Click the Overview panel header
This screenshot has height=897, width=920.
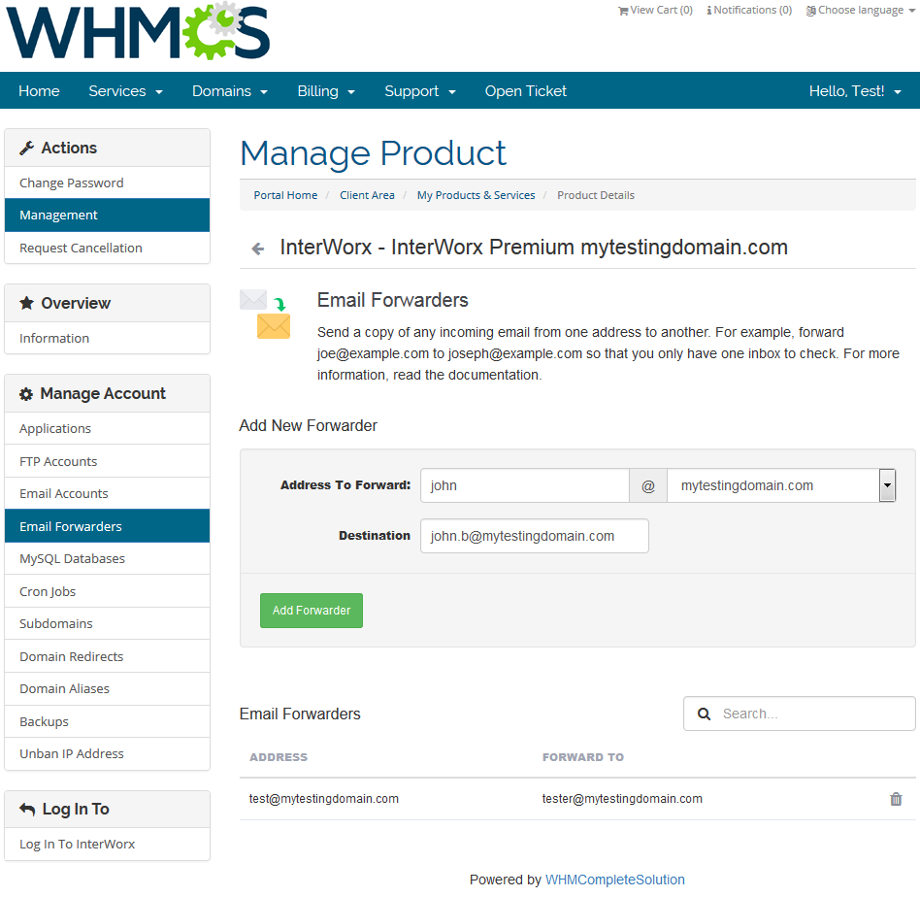coord(107,303)
